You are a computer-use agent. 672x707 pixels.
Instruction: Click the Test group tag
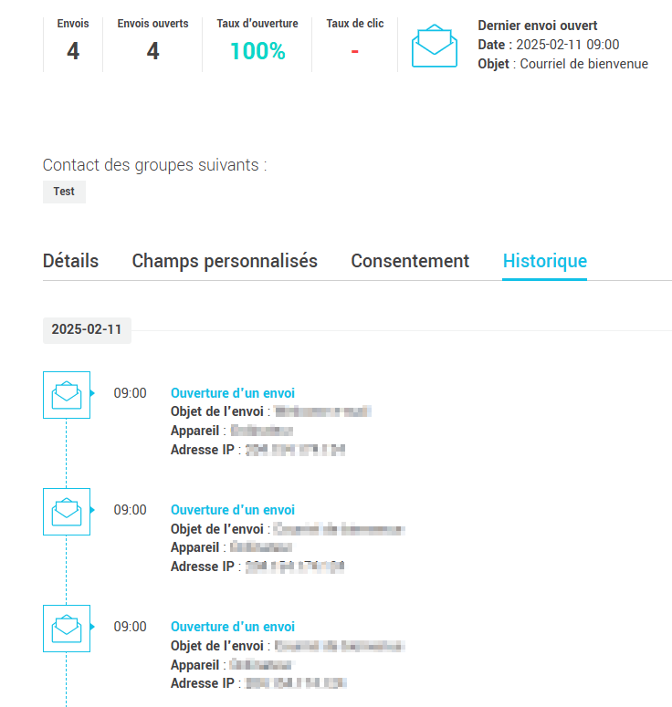64,192
